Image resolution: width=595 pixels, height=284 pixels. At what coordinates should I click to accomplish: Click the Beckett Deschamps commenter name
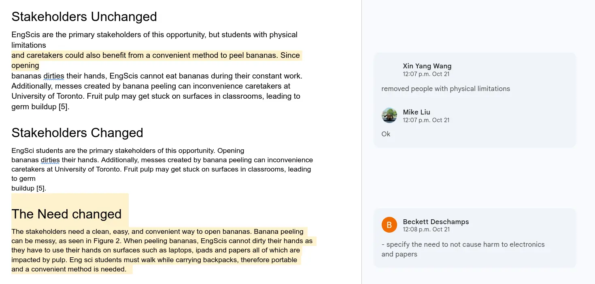[436, 222]
